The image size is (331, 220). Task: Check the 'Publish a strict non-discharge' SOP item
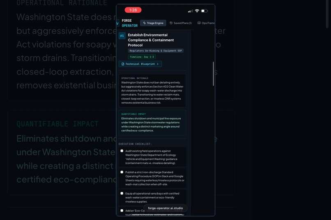(x=122, y=172)
